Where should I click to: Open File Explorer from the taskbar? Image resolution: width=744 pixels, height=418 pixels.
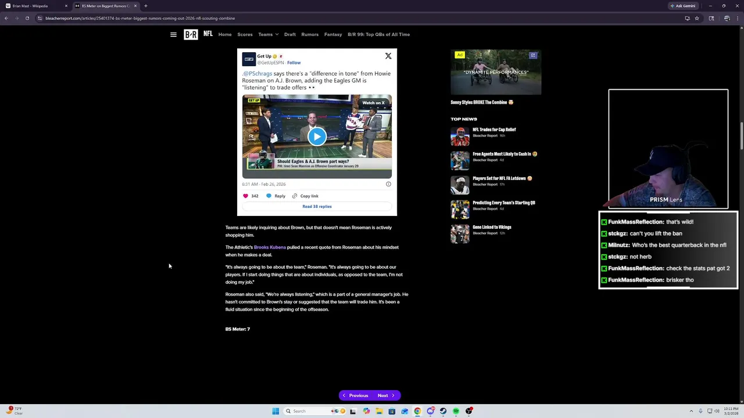point(379,411)
